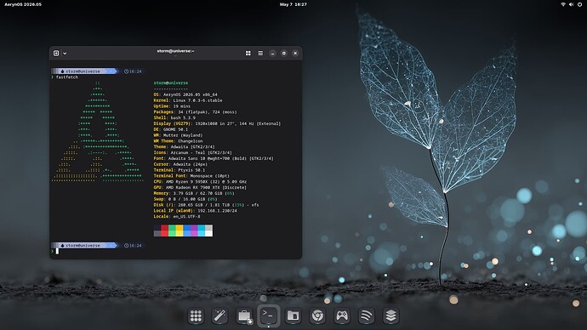Open the gamepad games app in dock
Image resolution: width=587 pixels, height=330 pixels.
click(342, 316)
